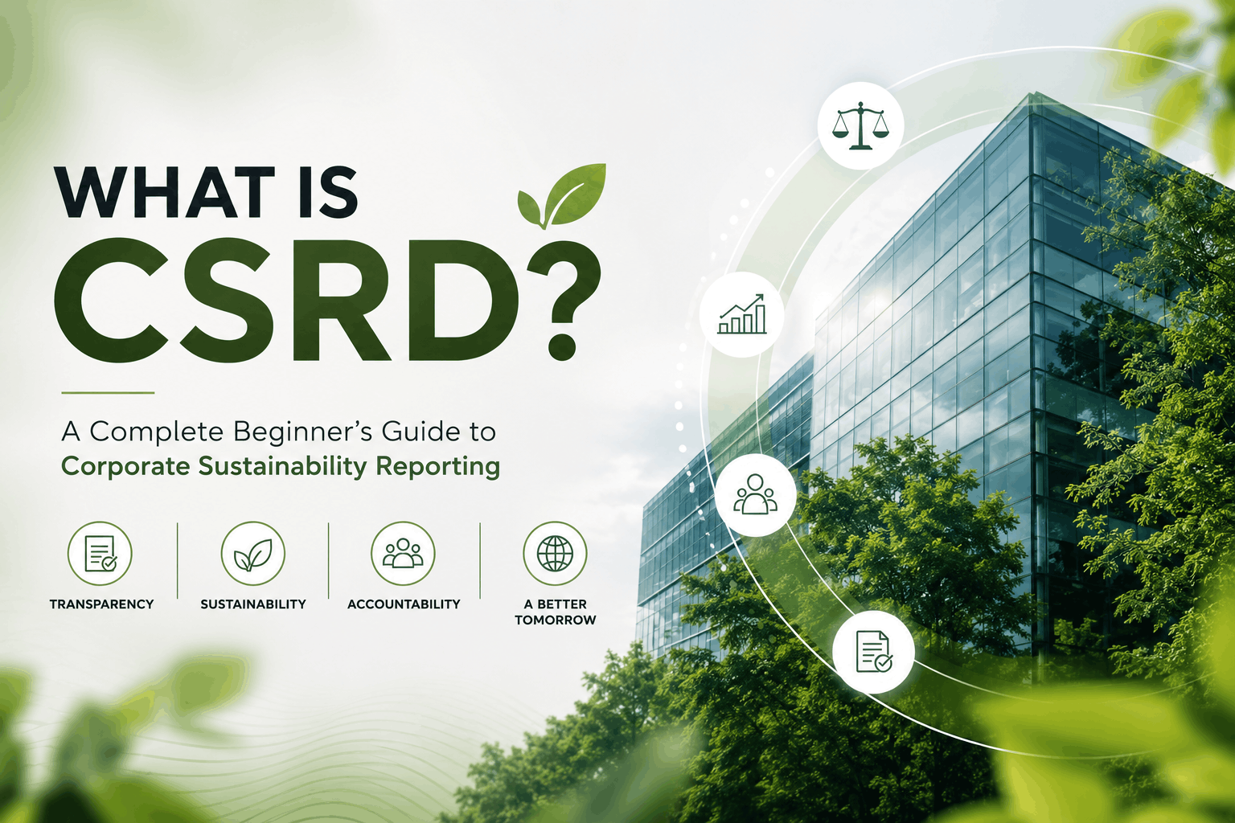
Task: Click "Corporate Sustainability Reporting" text
Action: click(281, 466)
